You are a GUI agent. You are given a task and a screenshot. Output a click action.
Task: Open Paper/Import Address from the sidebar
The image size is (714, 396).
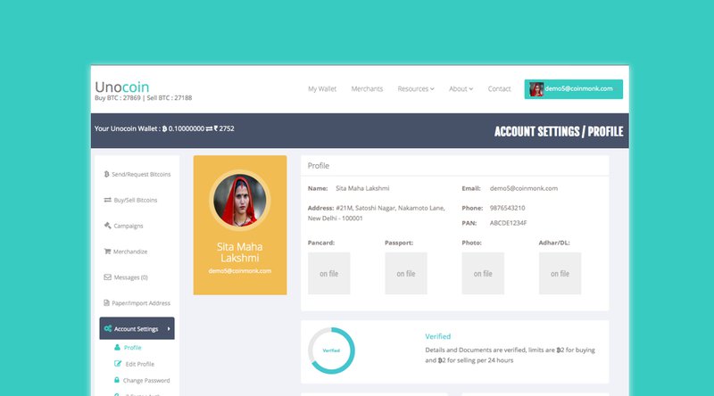137,302
